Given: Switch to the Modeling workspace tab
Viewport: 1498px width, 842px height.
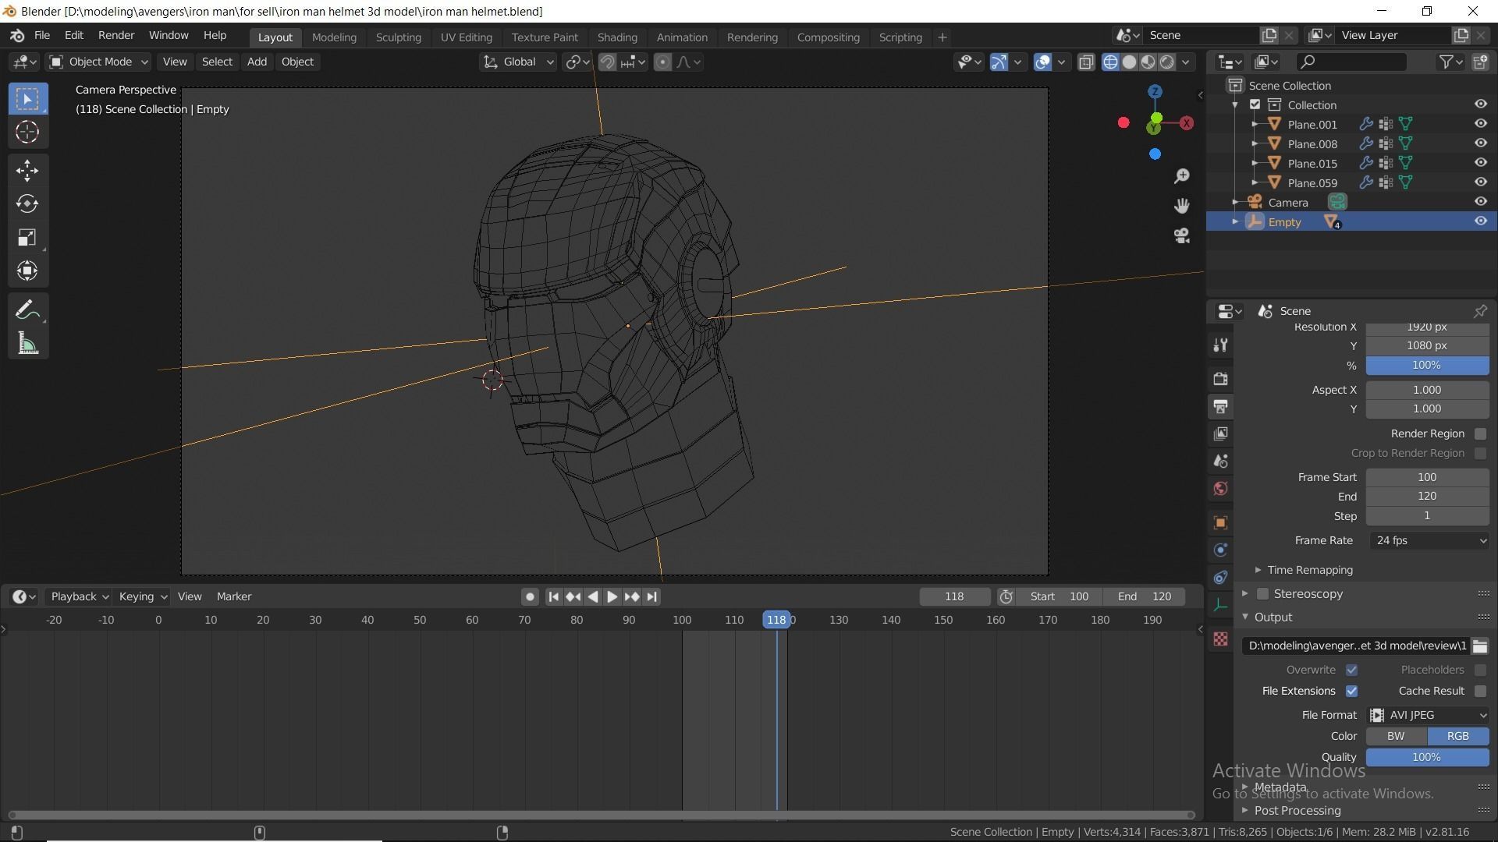Looking at the screenshot, I should point(334,37).
